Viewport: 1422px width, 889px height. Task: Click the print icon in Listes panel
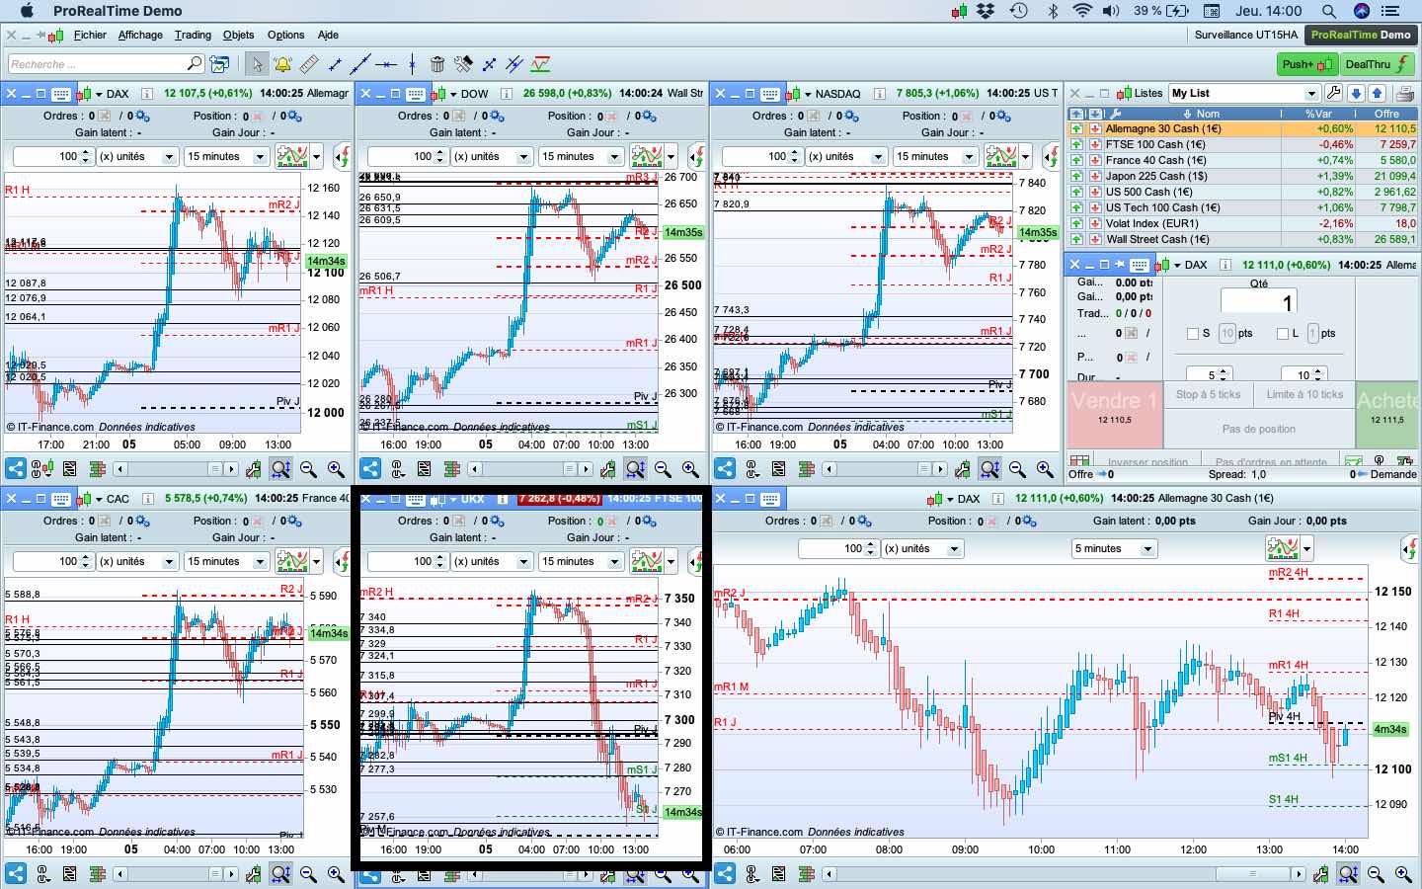(x=1404, y=93)
